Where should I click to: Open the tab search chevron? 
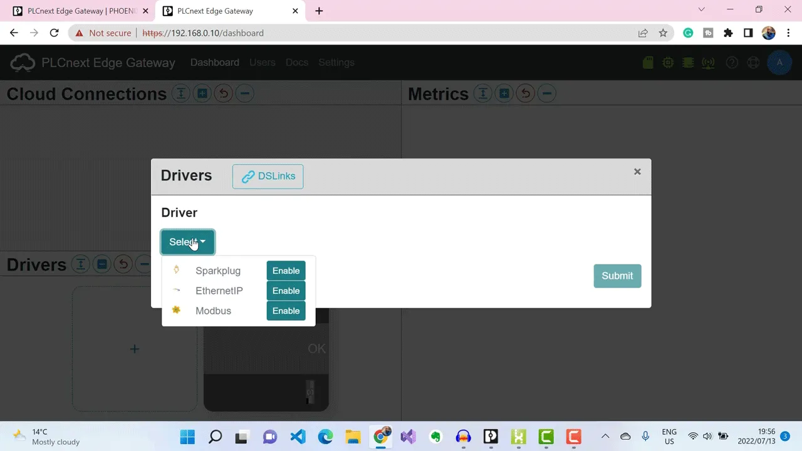(x=701, y=10)
